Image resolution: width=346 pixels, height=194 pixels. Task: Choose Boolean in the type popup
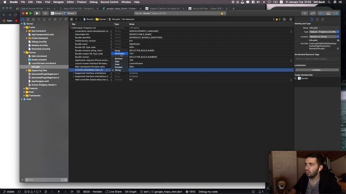[119, 59]
